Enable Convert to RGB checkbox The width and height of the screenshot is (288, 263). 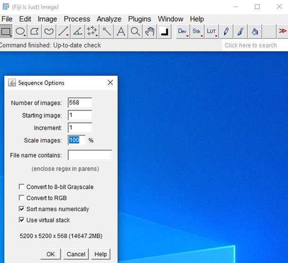click(22, 198)
